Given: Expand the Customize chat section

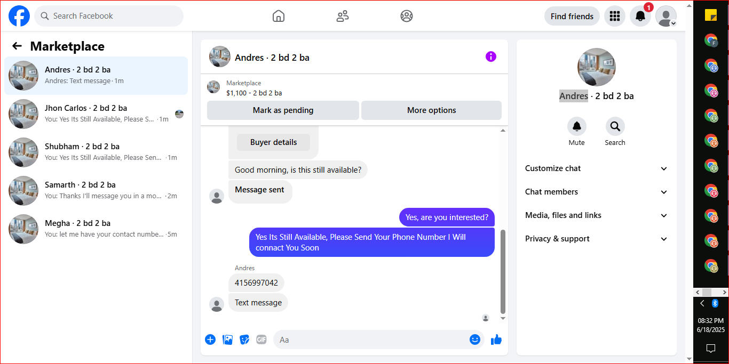Looking at the screenshot, I should [x=597, y=168].
